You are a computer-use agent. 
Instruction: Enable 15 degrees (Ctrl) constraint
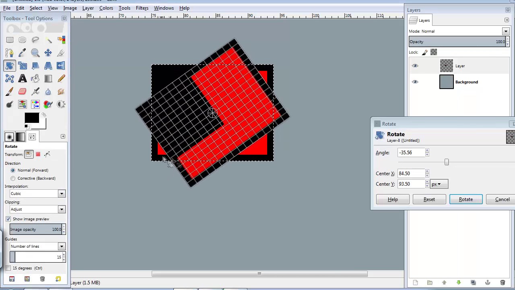8,268
